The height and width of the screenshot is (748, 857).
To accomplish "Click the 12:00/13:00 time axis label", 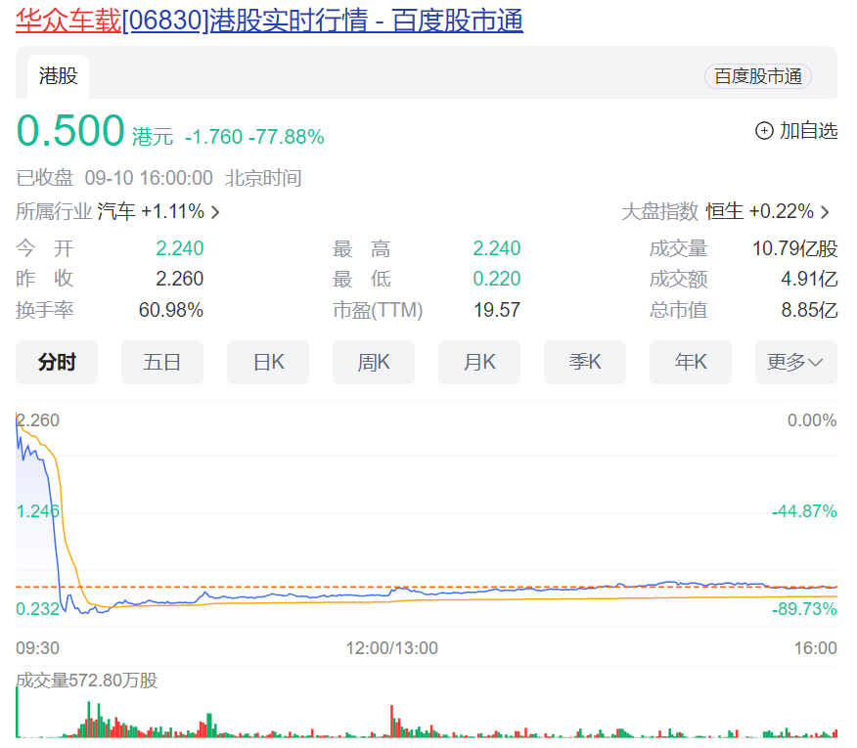I will point(392,648).
